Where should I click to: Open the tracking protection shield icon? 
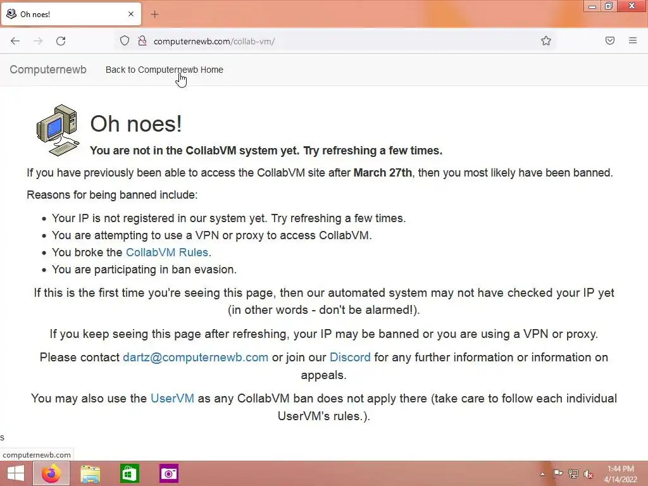point(125,41)
